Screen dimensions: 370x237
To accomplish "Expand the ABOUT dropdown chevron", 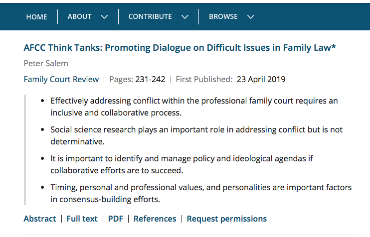I will pyautogui.click(x=104, y=17).
